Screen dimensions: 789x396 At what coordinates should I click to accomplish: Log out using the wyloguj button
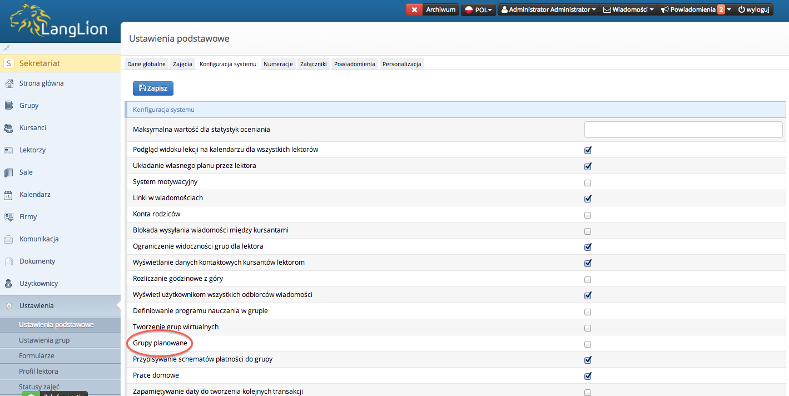(753, 10)
